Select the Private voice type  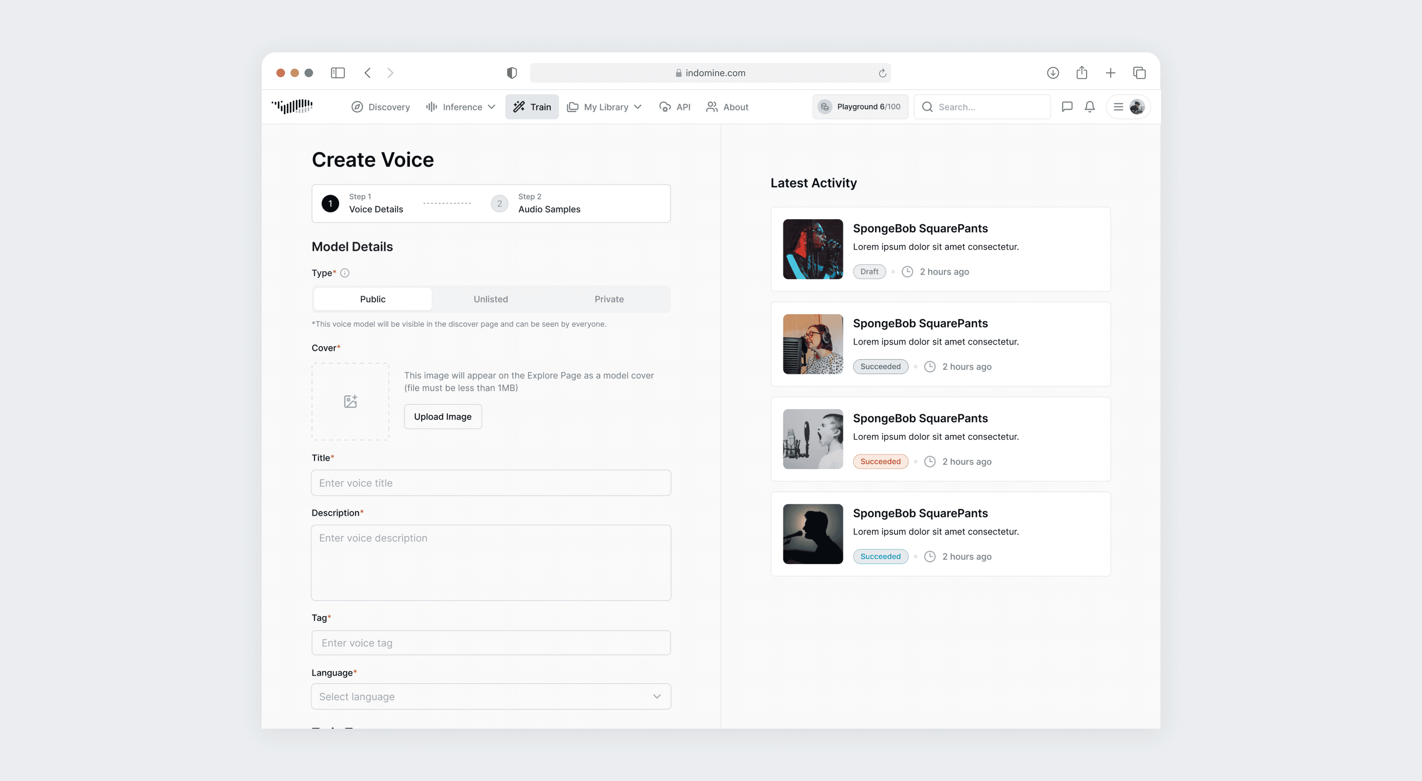[609, 299]
